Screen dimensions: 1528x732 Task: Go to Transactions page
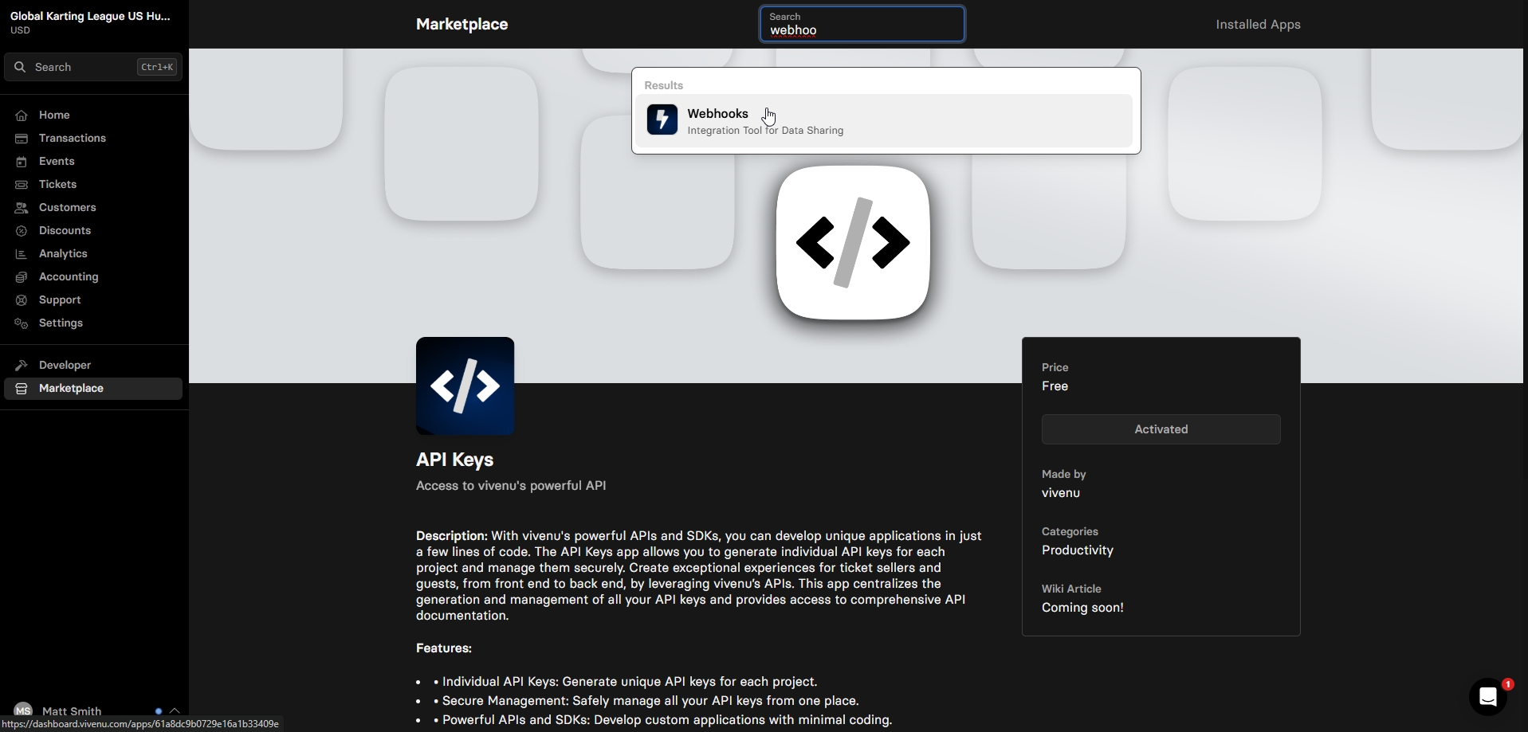[x=93, y=139]
